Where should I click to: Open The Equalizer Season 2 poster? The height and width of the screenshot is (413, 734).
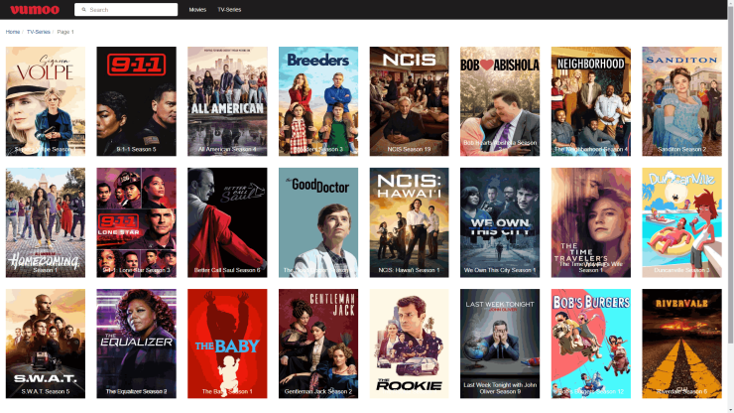click(137, 344)
